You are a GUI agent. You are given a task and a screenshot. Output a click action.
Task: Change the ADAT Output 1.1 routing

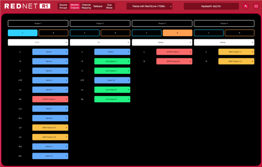pos(236,52)
